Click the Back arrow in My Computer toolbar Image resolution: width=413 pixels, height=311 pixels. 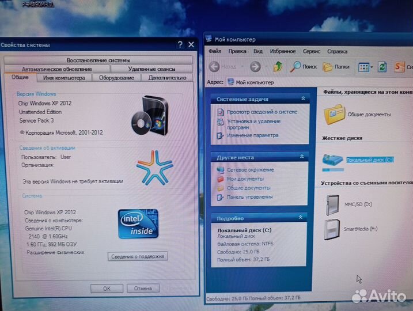pyautogui.click(x=214, y=67)
